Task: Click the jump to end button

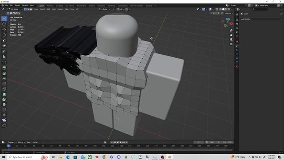Action: (x=126, y=142)
